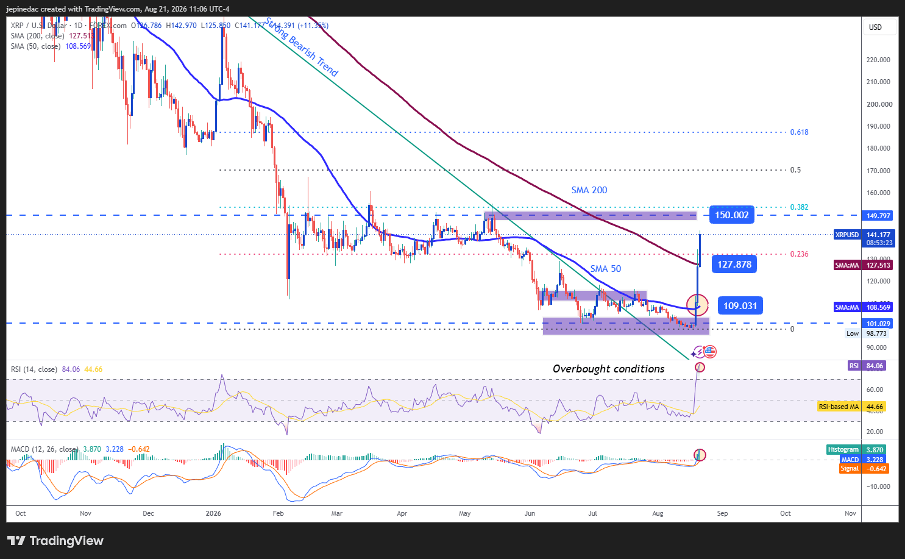Select the 127.878 price callout

[734, 264]
